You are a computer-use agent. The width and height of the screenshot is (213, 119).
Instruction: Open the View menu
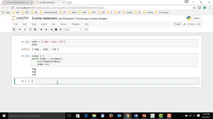pyautogui.click(x=34, y=24)
